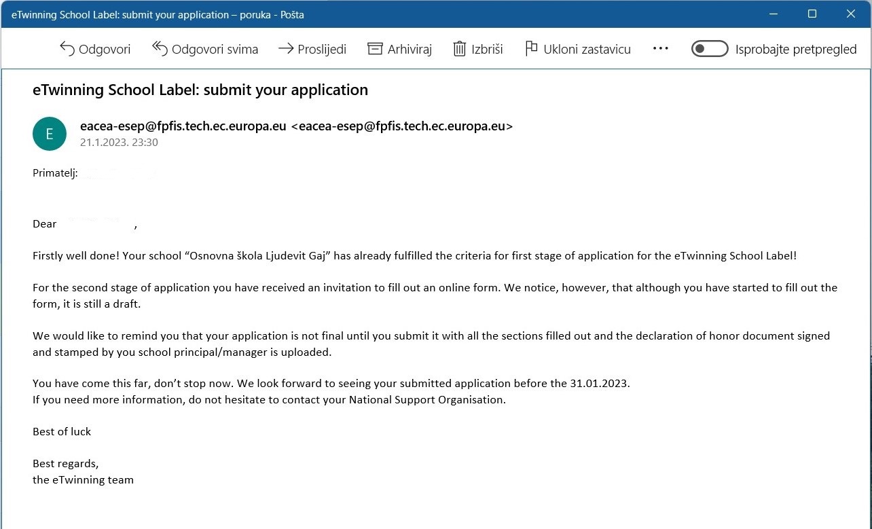The width and height of the screenshot is (872, 529).
Task: Click the Ukloni zastavicu button label
Action: coord(587,49)
